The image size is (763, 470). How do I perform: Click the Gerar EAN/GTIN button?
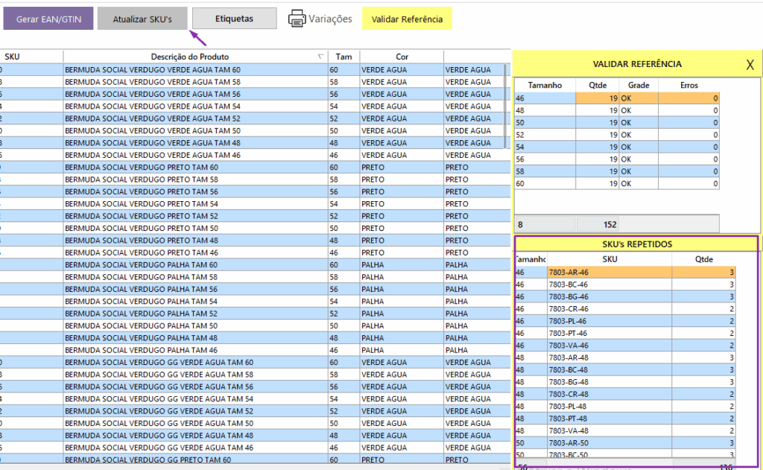coord(48,19)
